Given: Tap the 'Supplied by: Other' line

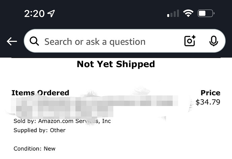Looking at the screenshot, I should 39,130.
